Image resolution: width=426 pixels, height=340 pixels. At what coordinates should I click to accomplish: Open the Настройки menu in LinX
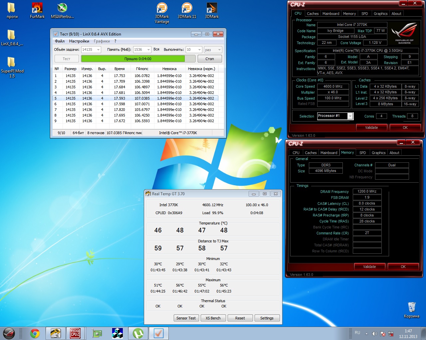pos(79,41)
